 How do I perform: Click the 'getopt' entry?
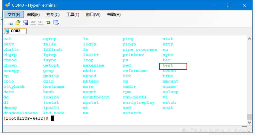51,65
